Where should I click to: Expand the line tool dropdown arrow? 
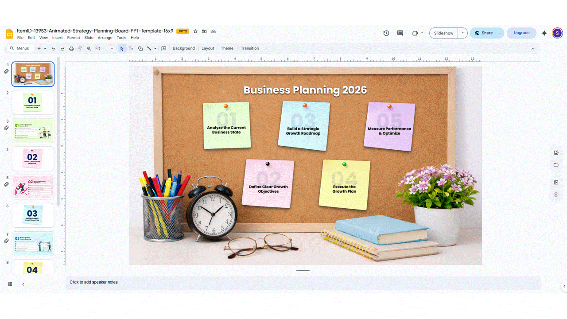[155, 48]
